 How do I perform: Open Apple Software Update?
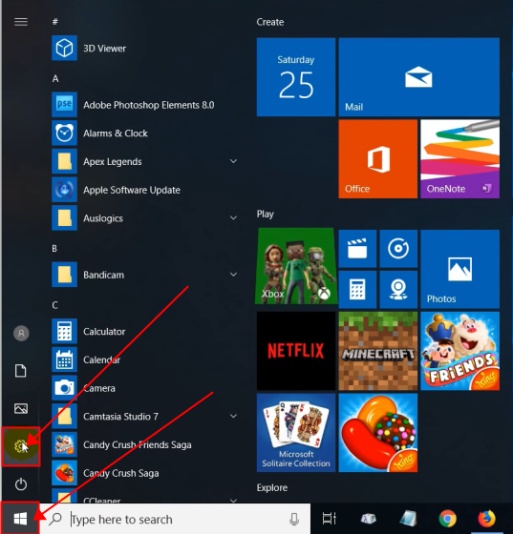point(131,190)
